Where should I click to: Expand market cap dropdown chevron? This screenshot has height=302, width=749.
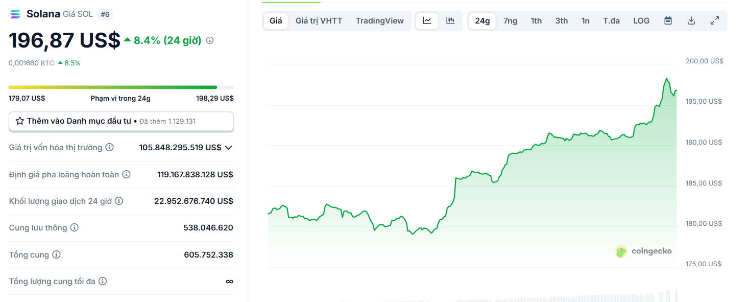pyautogui.click(x=228, y=148)
